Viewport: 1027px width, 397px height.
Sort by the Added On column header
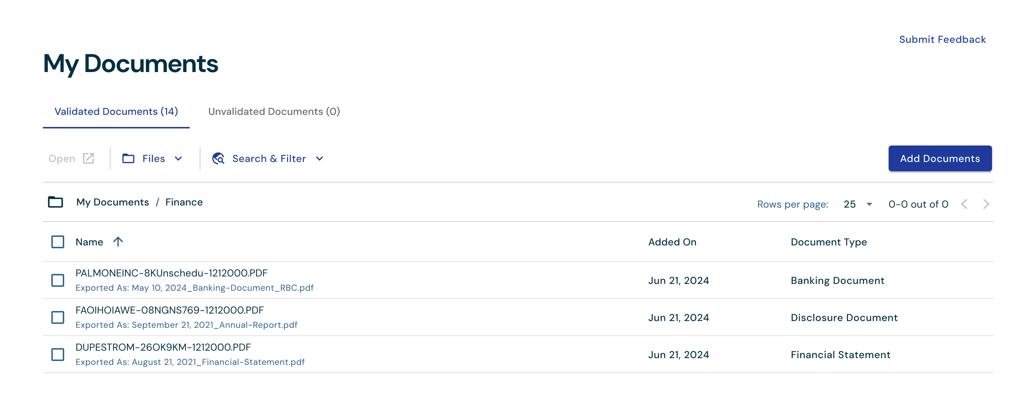(672, 241)
